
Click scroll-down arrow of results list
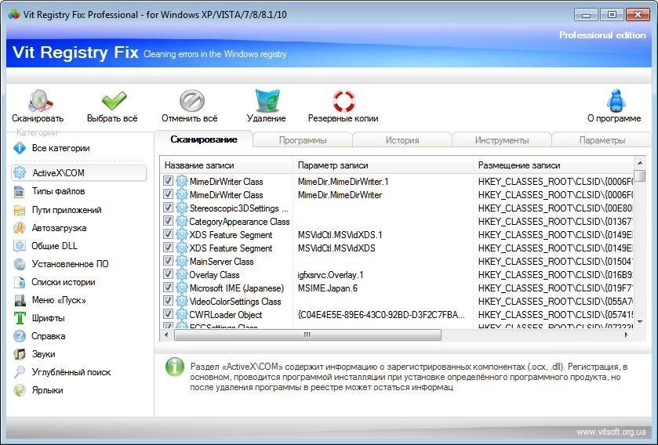[639, 322]
